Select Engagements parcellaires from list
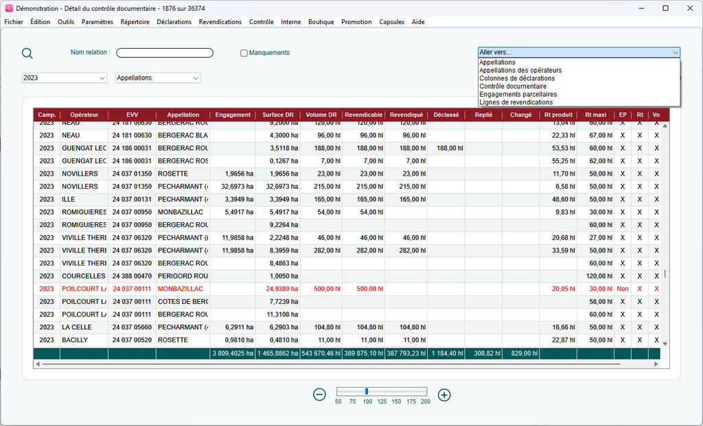Viewport: 703px width, 426px height. click(x=518, y=94)
